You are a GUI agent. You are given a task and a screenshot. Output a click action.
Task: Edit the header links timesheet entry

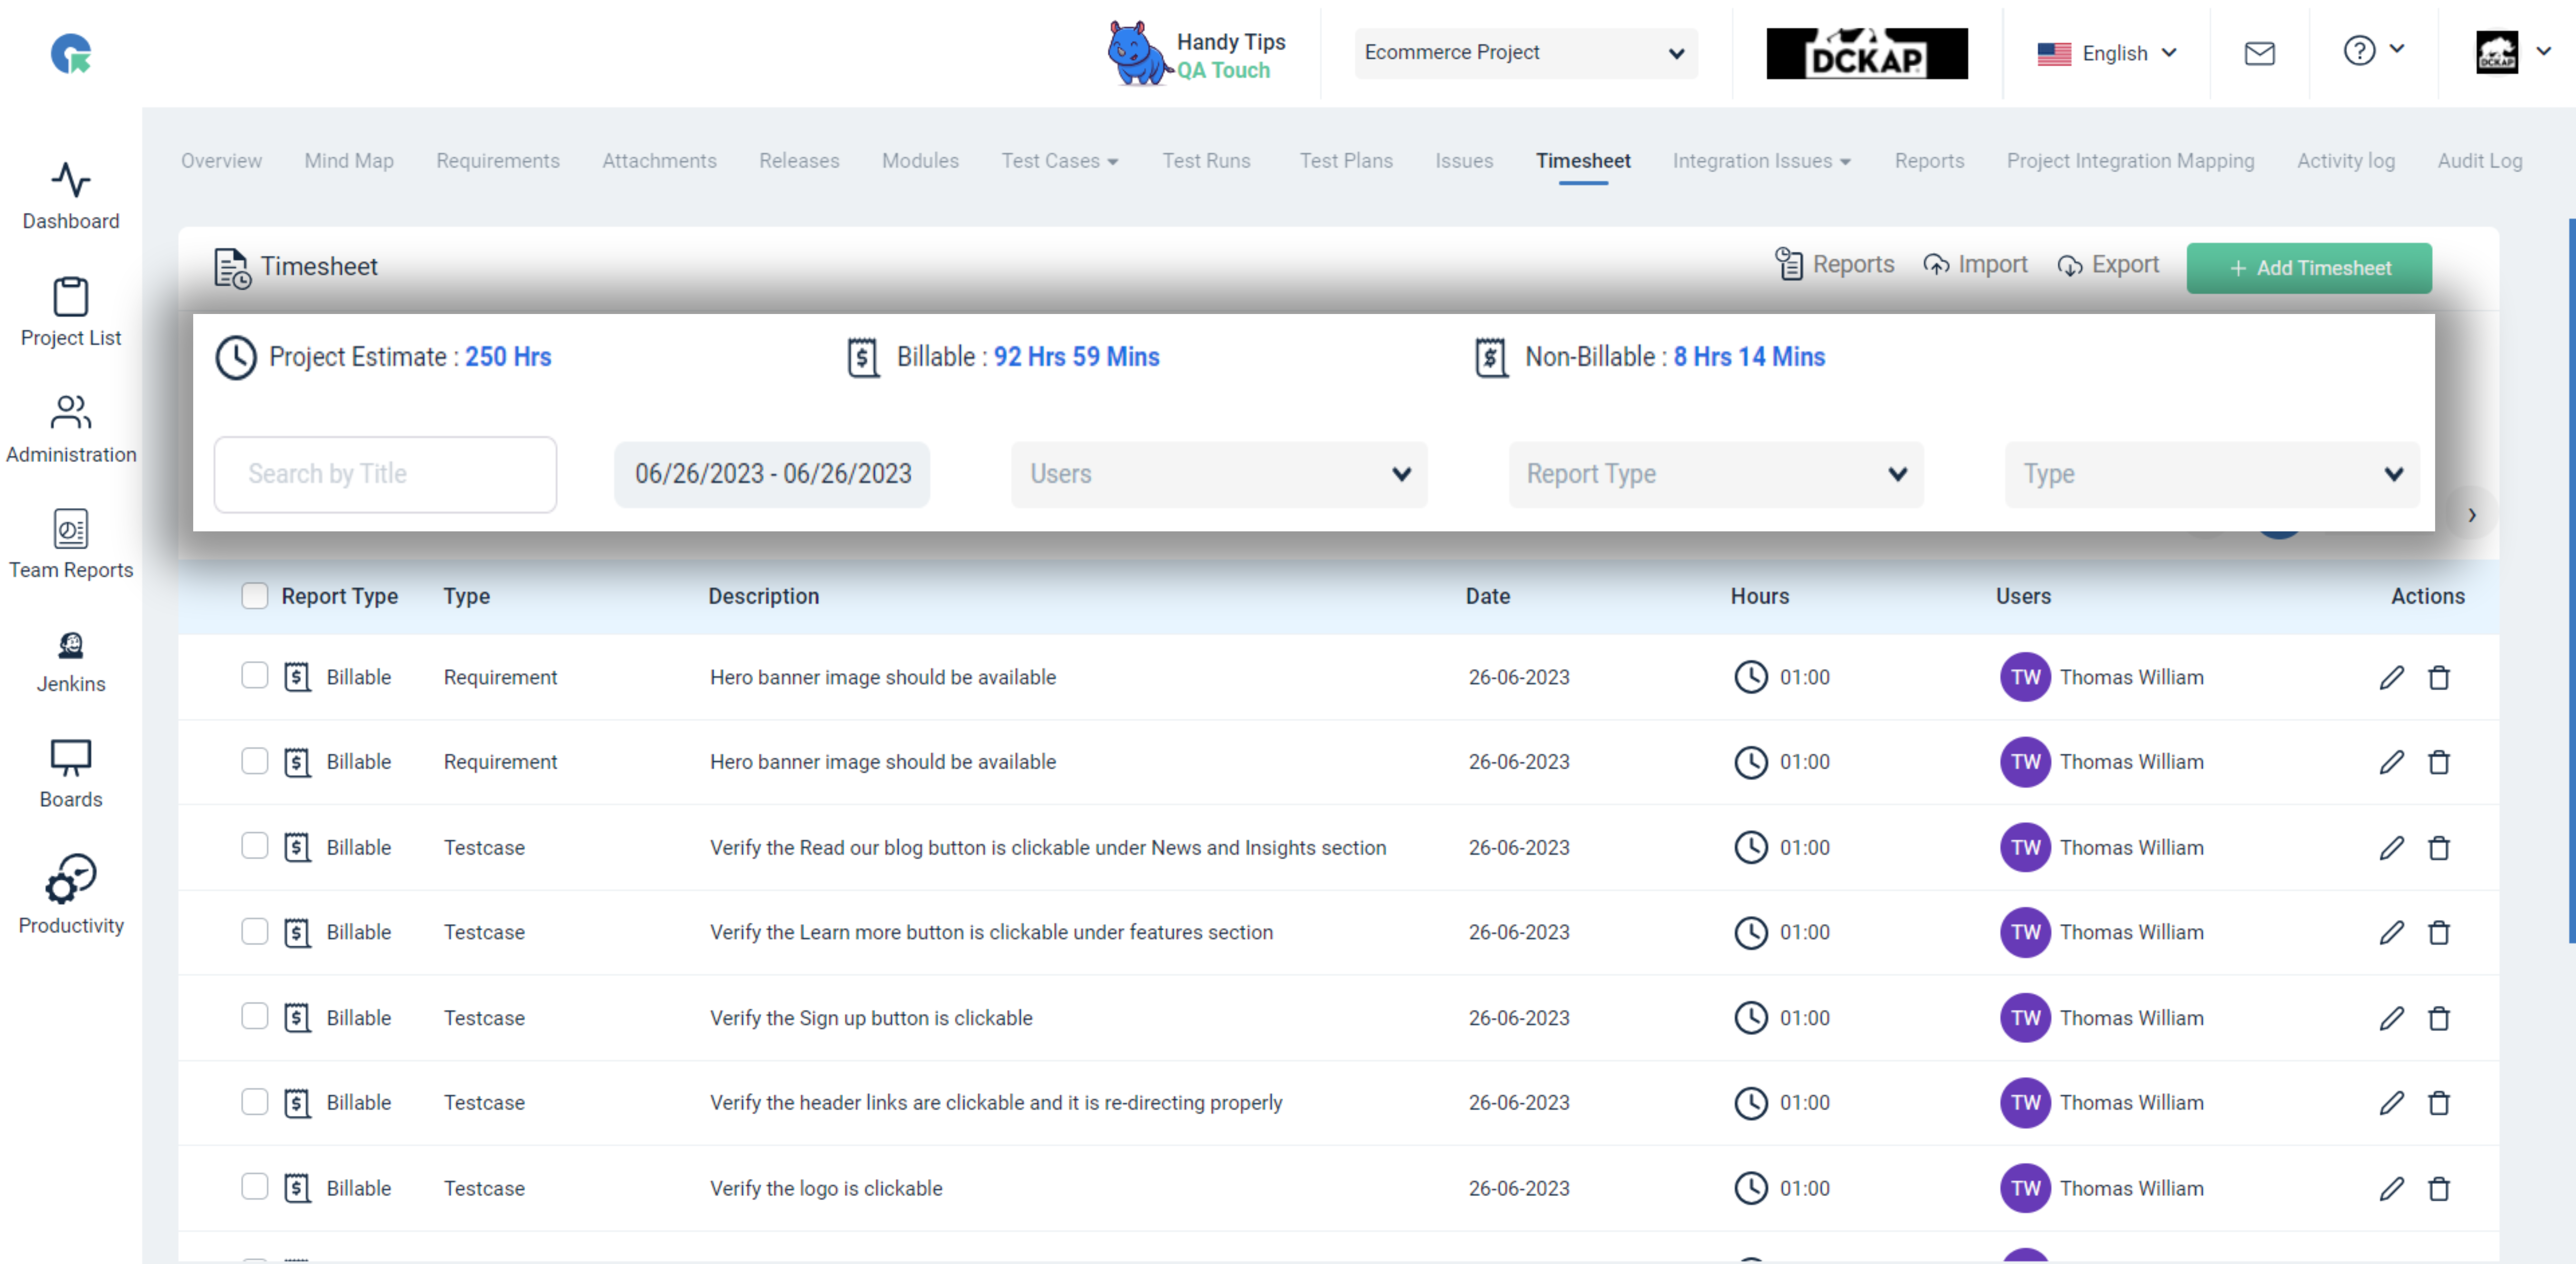pos(2391,1103)
